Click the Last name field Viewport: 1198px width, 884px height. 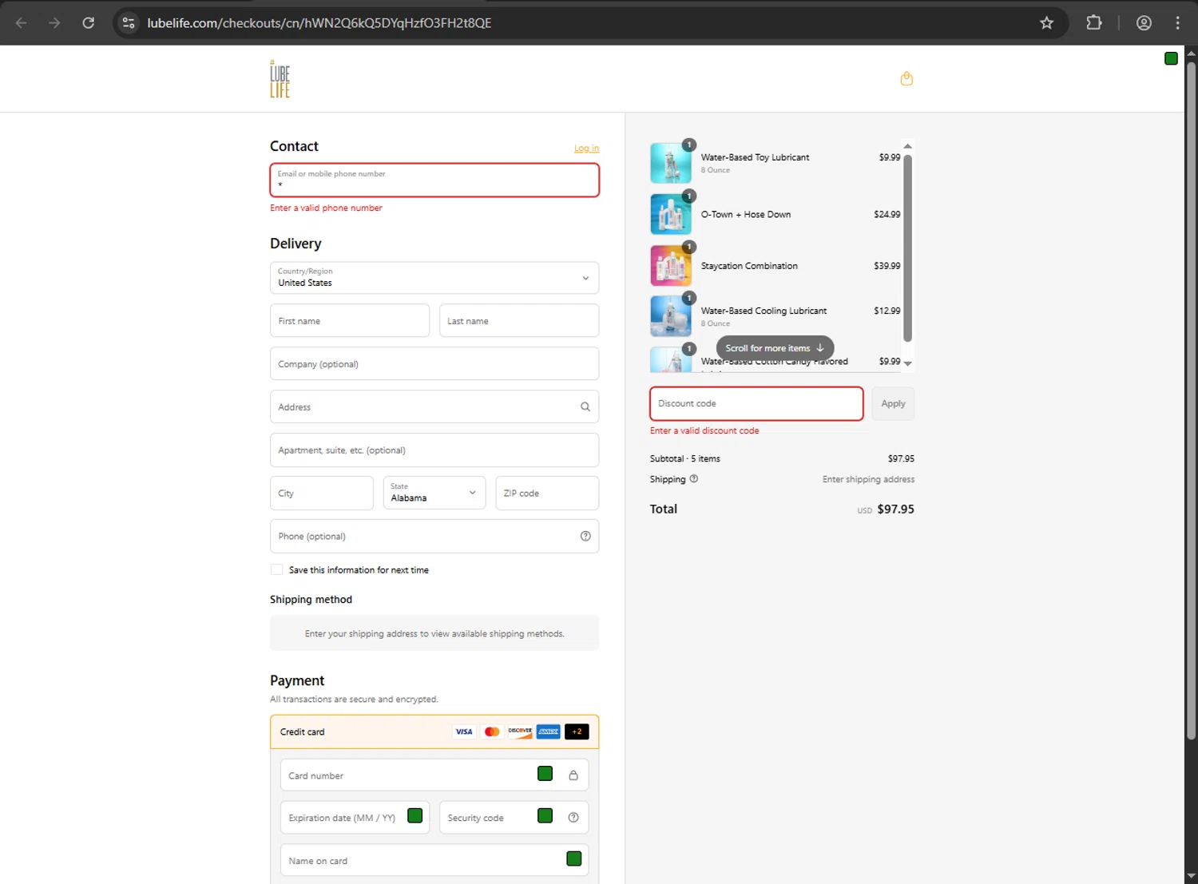point(519,321)
